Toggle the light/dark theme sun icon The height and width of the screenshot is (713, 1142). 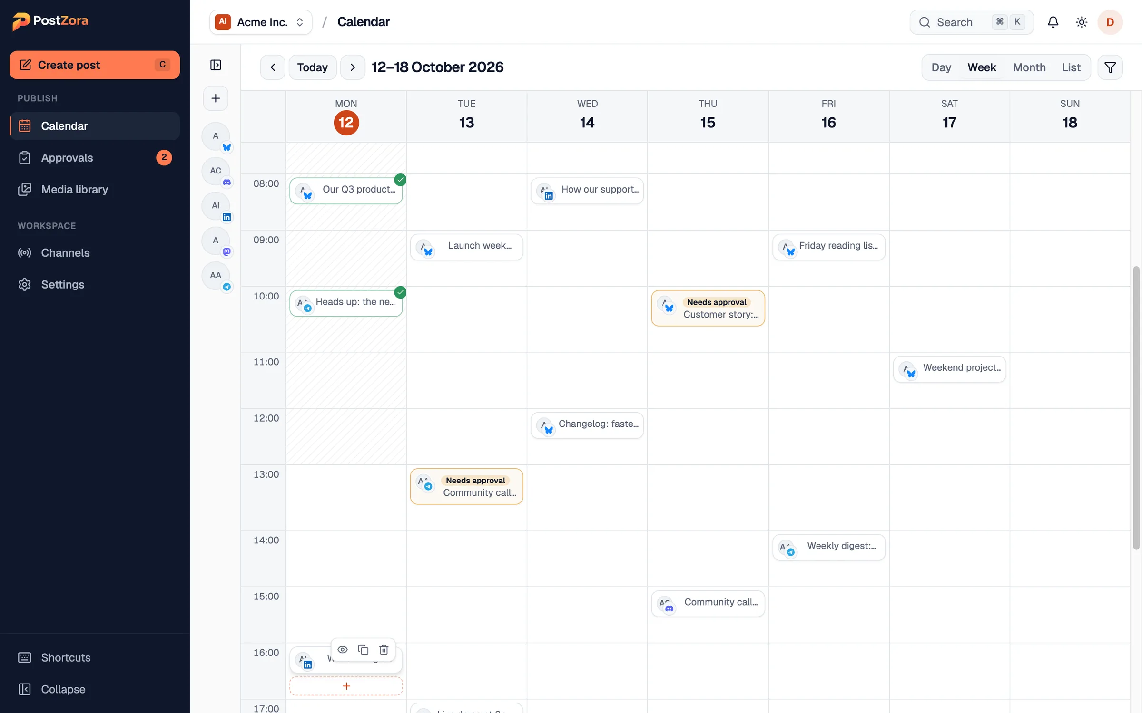(1082, 22)
